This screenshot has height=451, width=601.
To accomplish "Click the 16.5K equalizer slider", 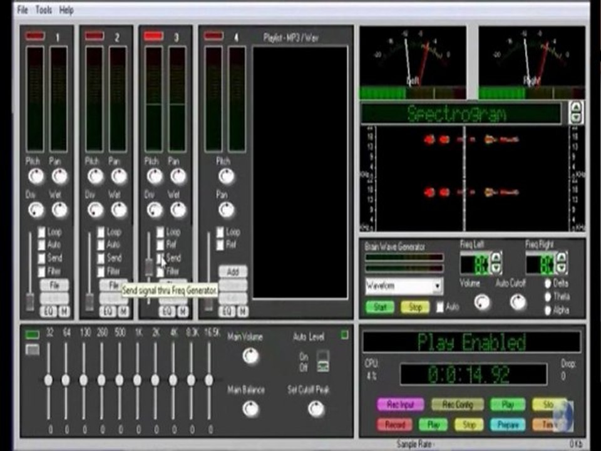I will click(209, 380).
